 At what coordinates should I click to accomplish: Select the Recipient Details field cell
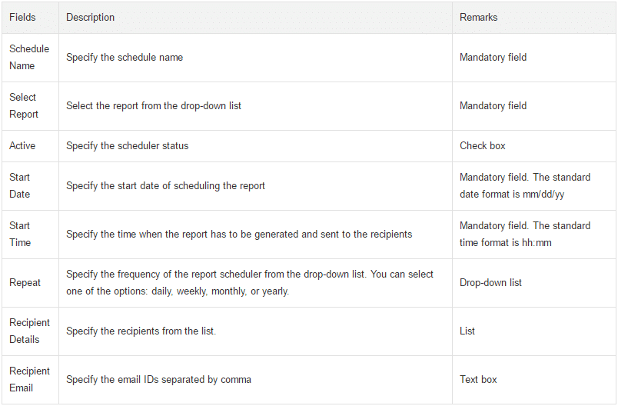tap(30, 331)
